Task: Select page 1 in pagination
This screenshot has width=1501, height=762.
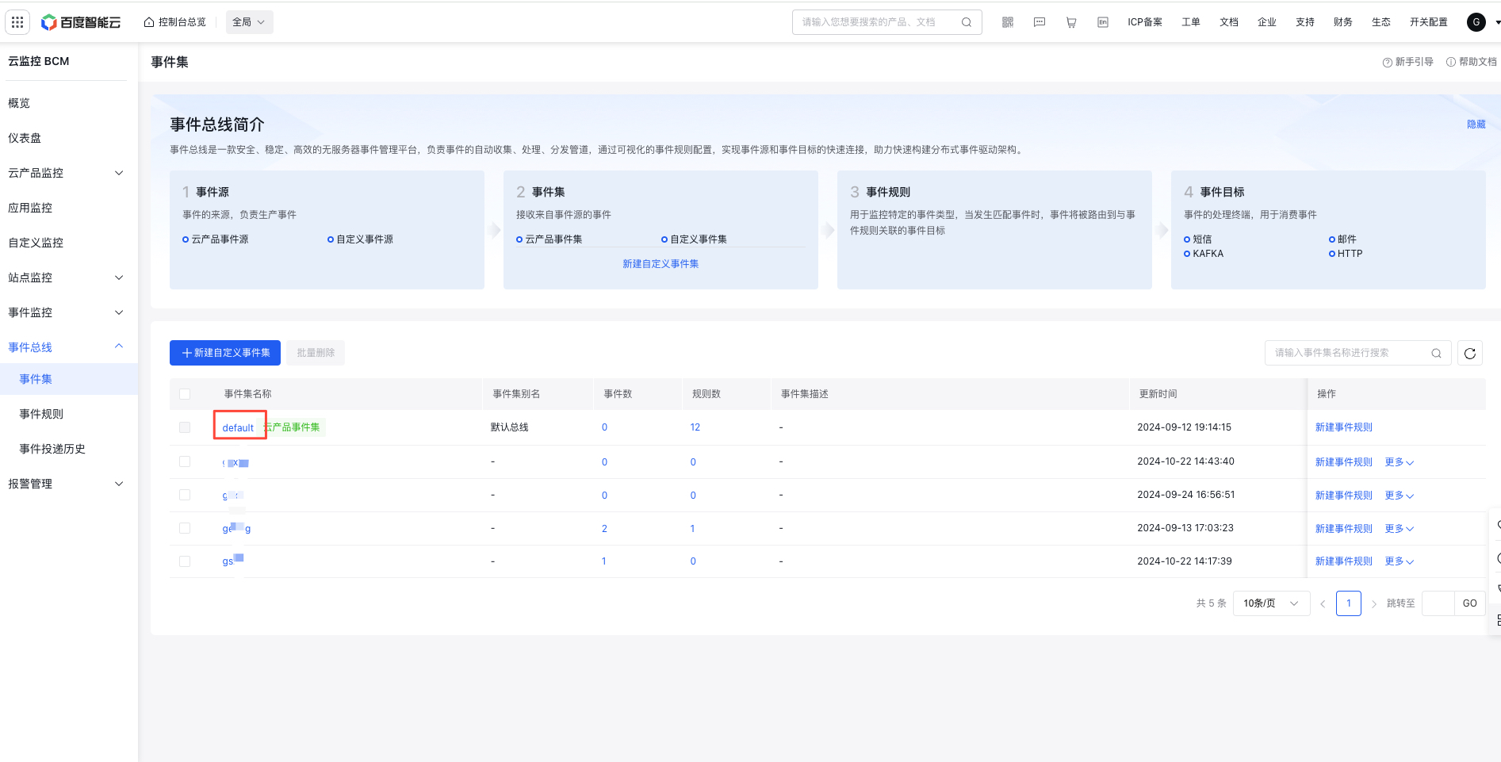Action: coord(1349,603)
